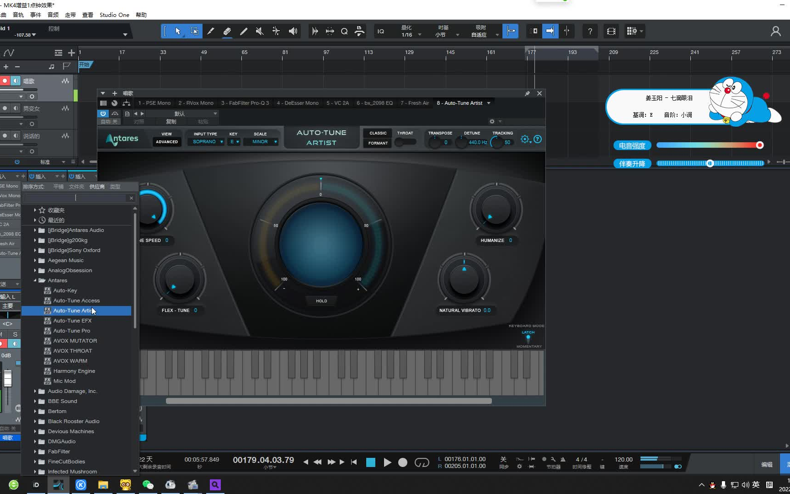
Task: Toggle monitor on the 唱歌 track
Action: click(16, 81)
